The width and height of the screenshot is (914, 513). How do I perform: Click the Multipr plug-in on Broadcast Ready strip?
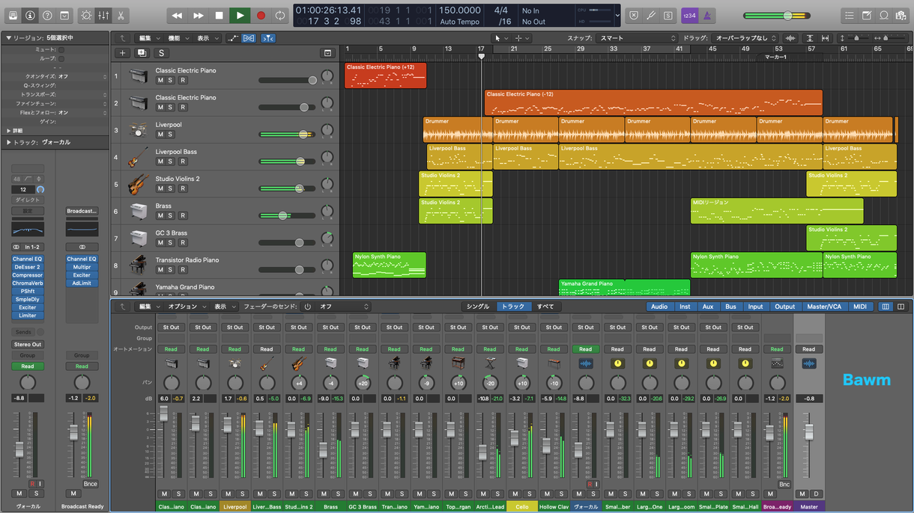pos(82,267)
